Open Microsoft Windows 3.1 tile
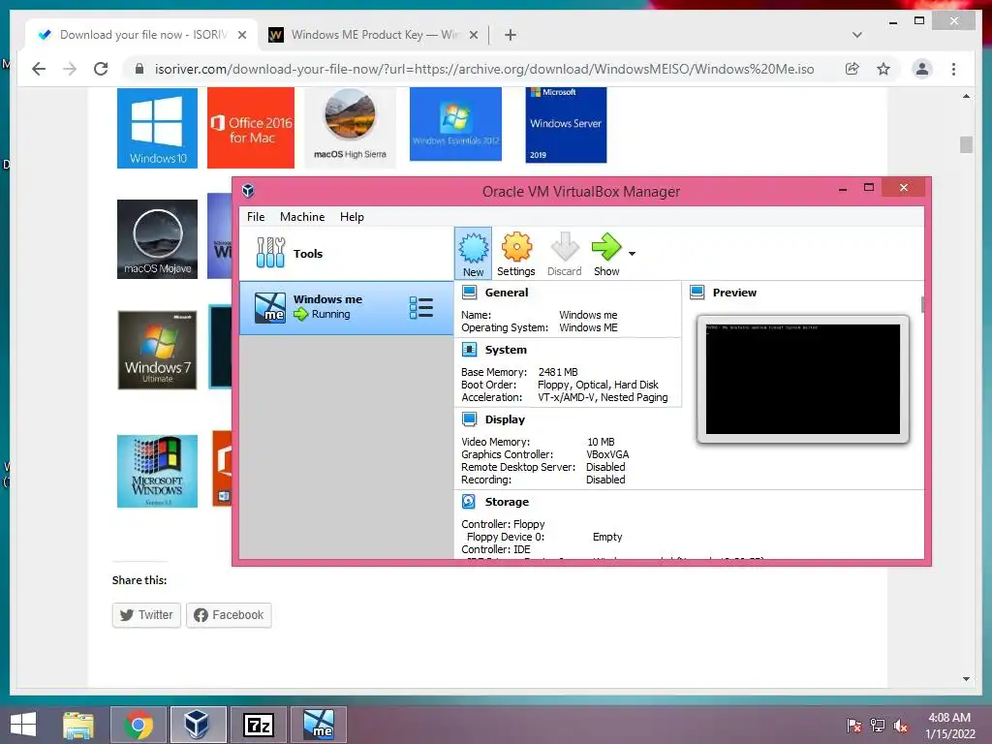The image size is (992, 744). point(157,472)
